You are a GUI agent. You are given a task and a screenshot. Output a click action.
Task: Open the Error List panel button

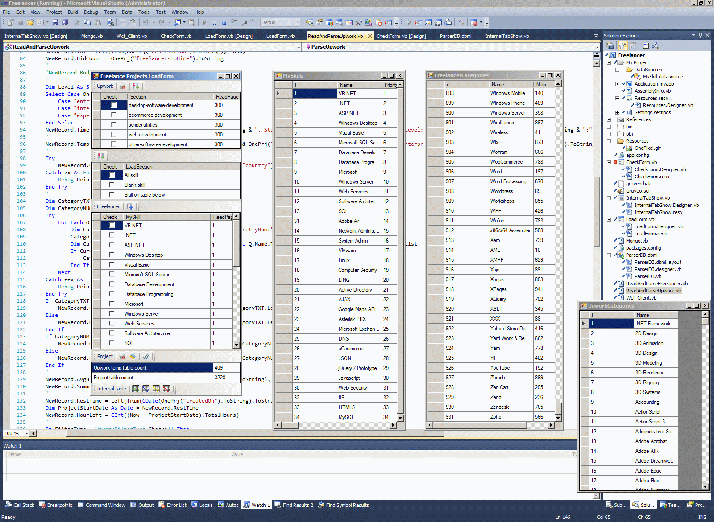click(x=173, y=505)
